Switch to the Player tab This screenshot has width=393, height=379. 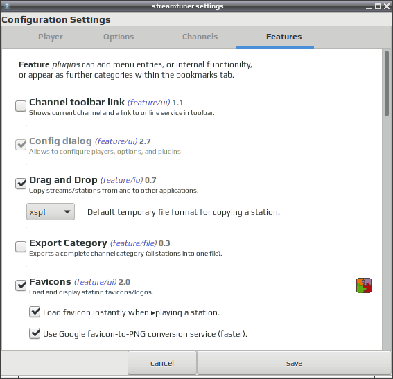click(51, 37)
